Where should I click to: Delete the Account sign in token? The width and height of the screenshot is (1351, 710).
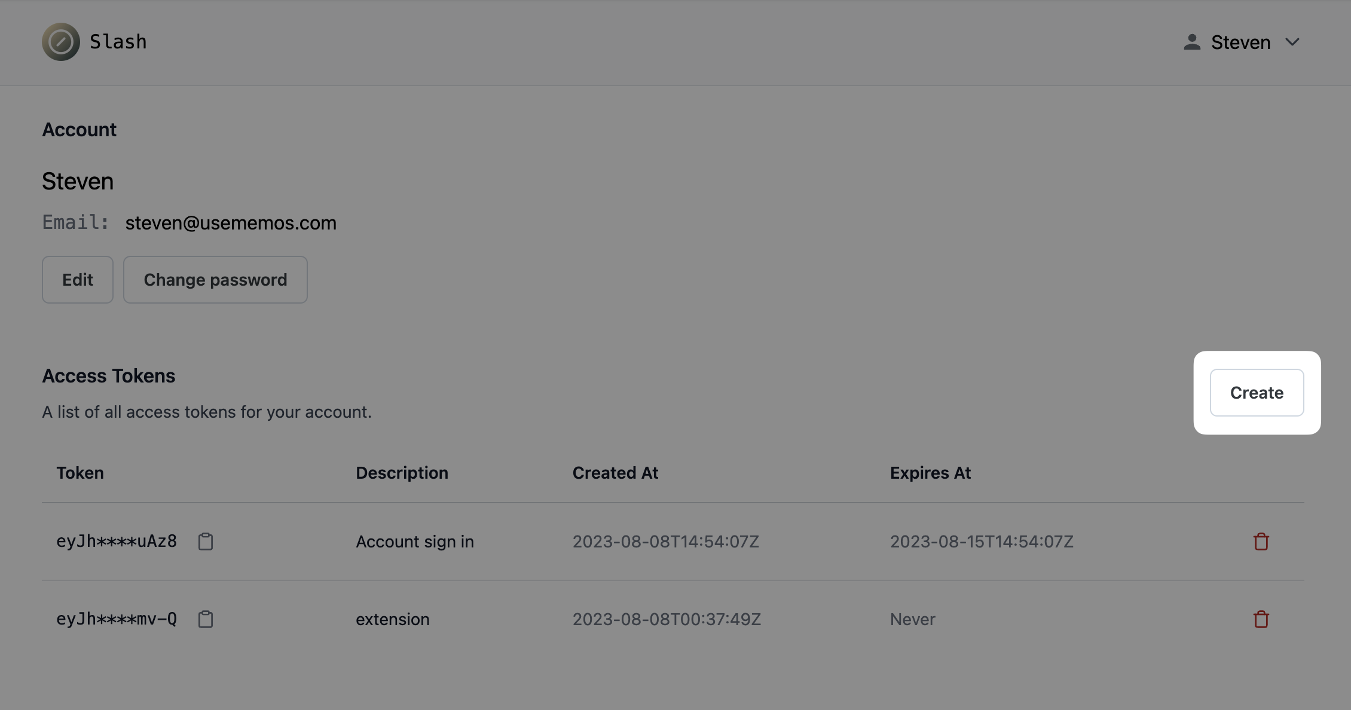point(1261,541)
